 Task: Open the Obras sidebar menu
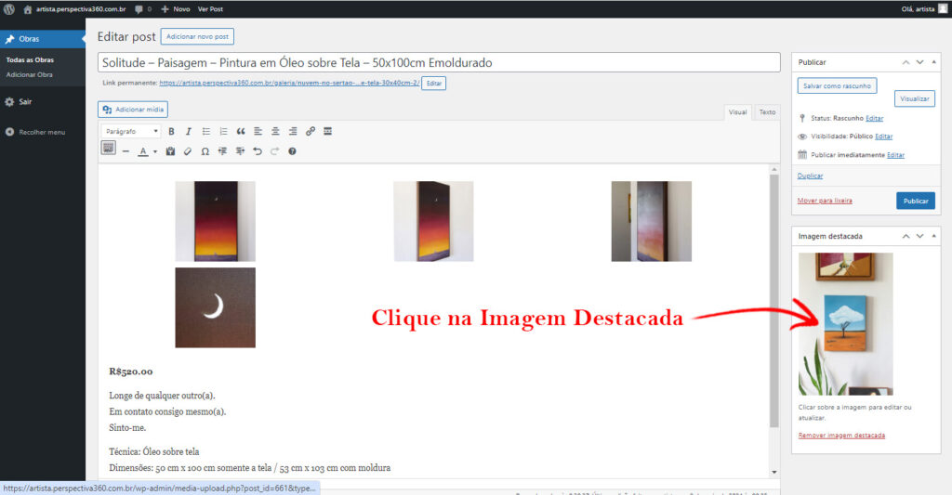[43, 39]
